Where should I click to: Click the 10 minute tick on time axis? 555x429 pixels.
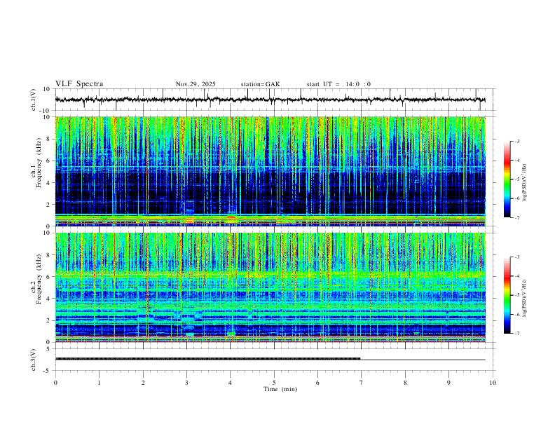coord(493,383)
